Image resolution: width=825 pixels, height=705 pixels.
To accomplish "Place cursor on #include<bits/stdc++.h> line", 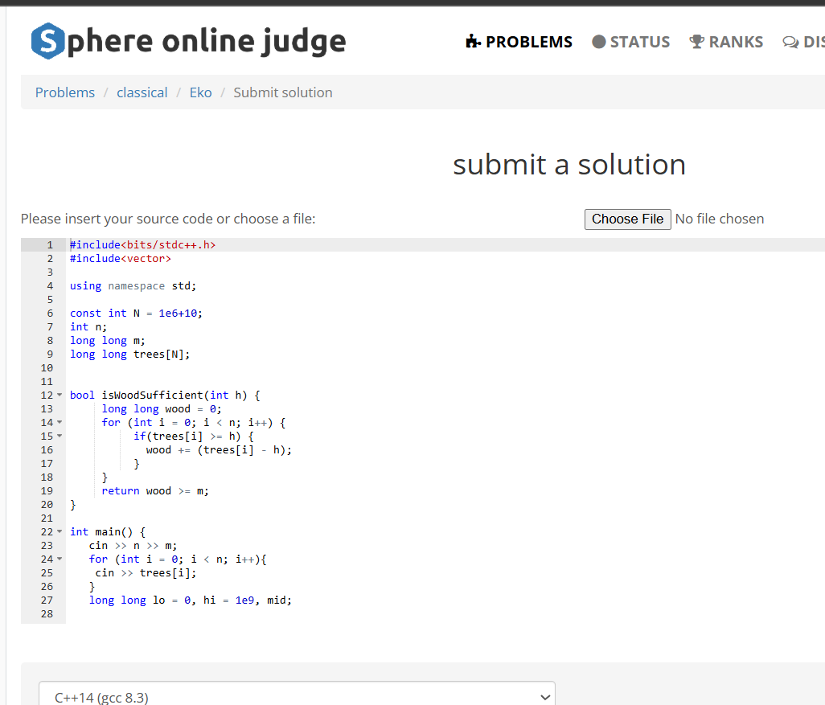I will tap(142, 244).
